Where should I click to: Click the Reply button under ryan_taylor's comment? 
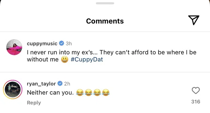(34, 103)
